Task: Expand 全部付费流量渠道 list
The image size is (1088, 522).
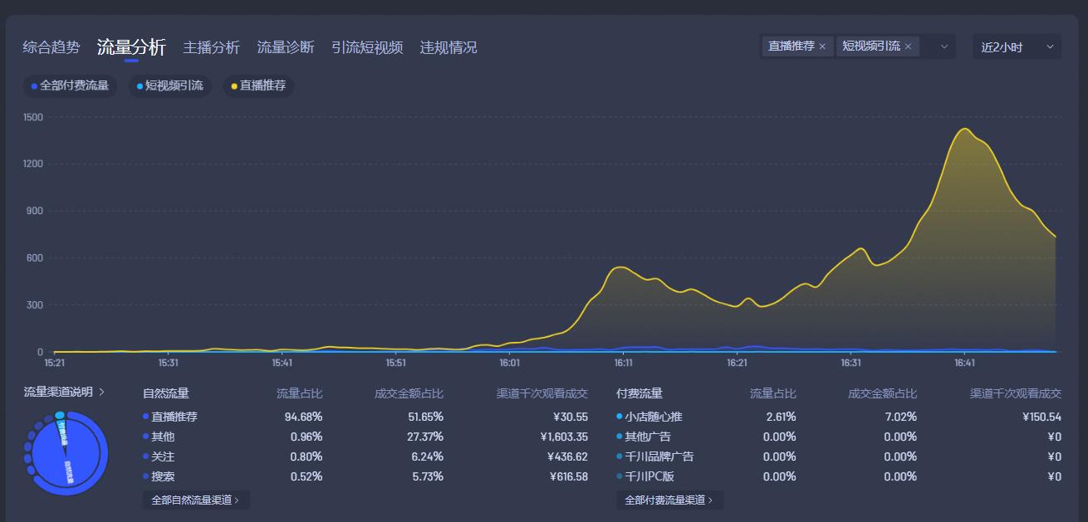Action: pos(669,500)
